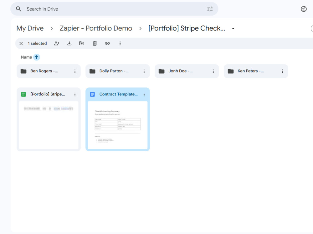313x234 pixels.
Task: Click the Ben Rogers folder icon
Action: click(x=23, y=71)
